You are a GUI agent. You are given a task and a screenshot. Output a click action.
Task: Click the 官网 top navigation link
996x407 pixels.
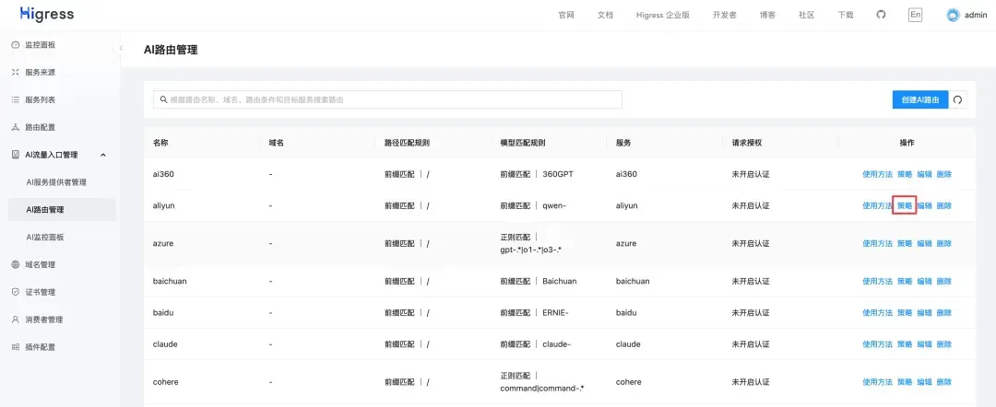tap(566, 16)
